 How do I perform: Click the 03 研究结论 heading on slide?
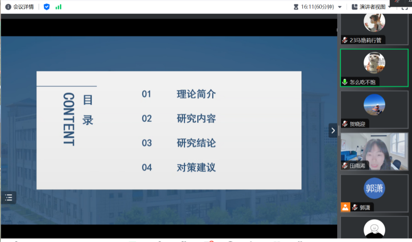[179, 143]
